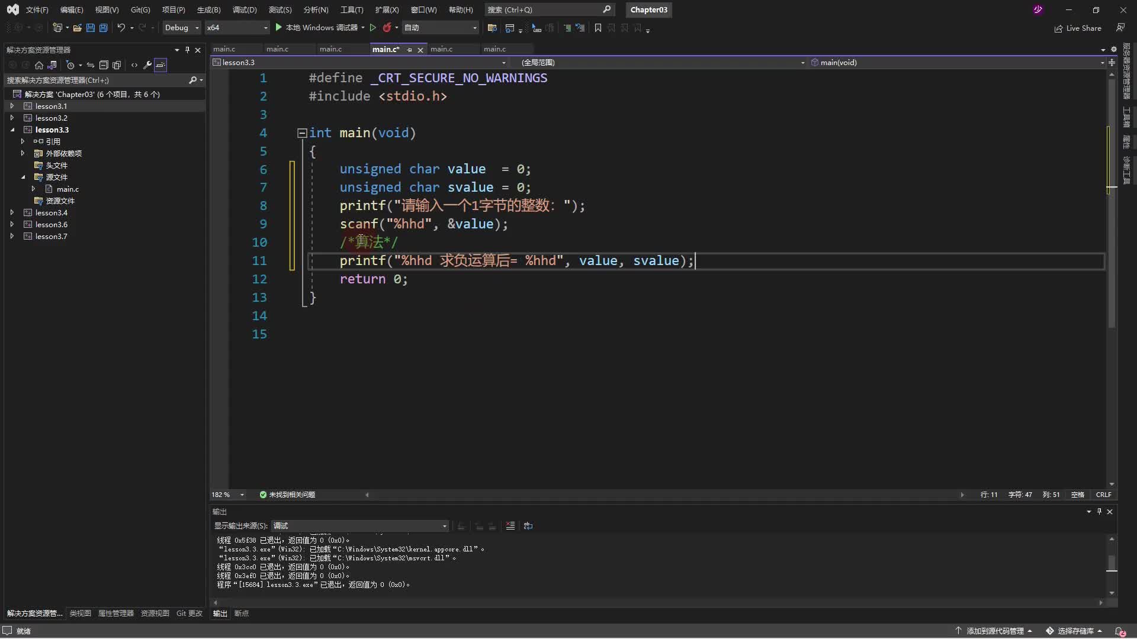Click the CRLF line ending indicator
This screenshot has width=1137, height=639.
[x=1103, y=495]
